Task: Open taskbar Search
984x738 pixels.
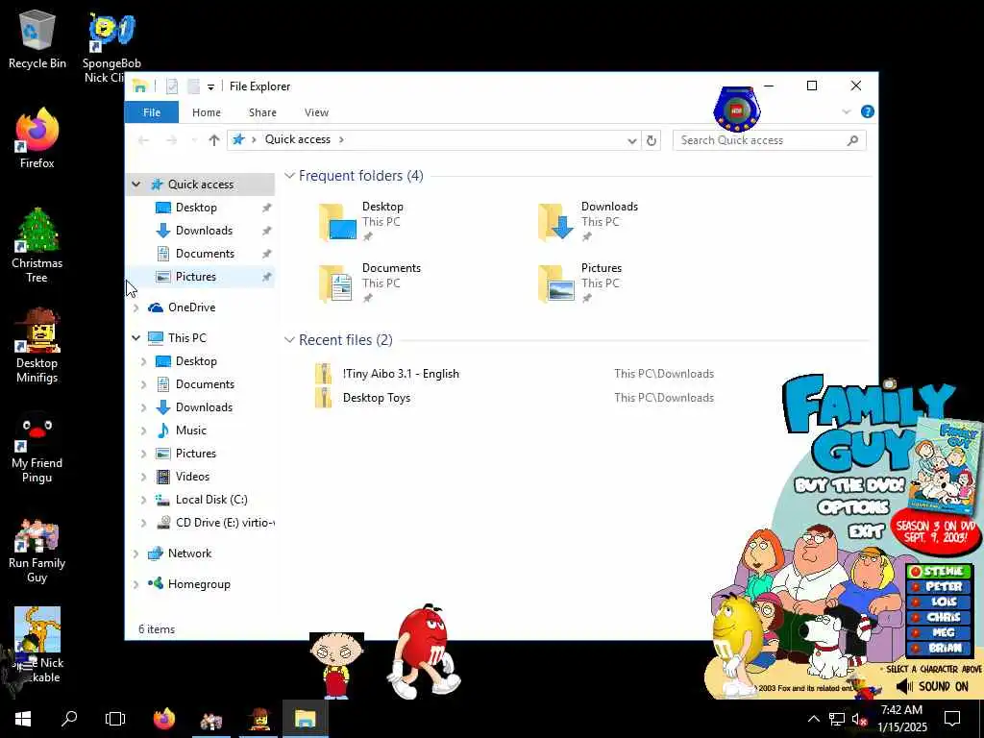Action: tap(69, 719)
